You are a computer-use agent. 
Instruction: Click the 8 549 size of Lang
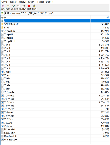[106, 28]
